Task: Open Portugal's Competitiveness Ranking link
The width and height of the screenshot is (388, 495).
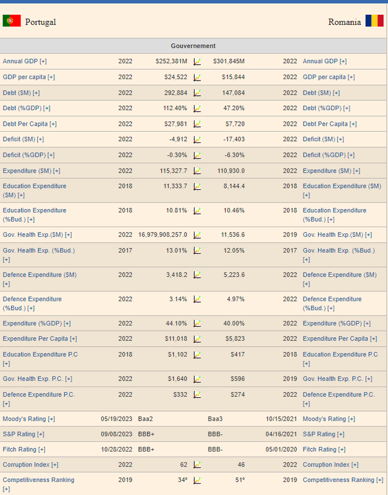Action: [x=38, y=484]
